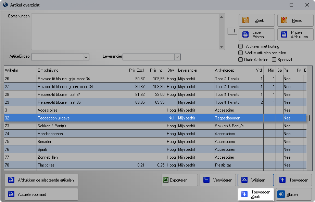Enable Artikelen met korting checkbox

(x=240, y=46)
